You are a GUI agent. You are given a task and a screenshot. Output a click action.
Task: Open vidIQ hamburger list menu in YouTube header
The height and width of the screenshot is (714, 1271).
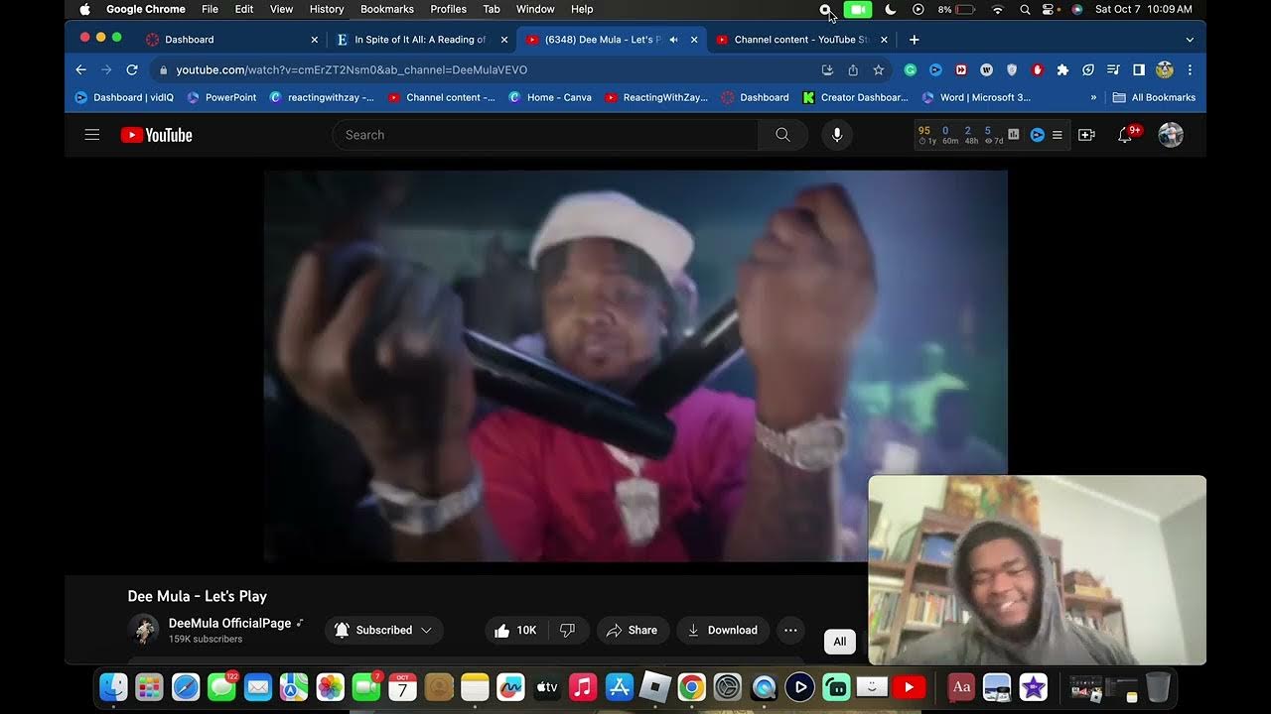pyautogui.click(x=1058, y=135)
